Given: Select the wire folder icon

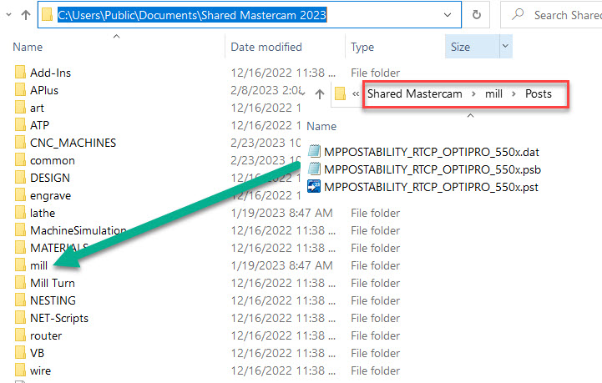Looking at the screenshot, I should coord(20,370).
